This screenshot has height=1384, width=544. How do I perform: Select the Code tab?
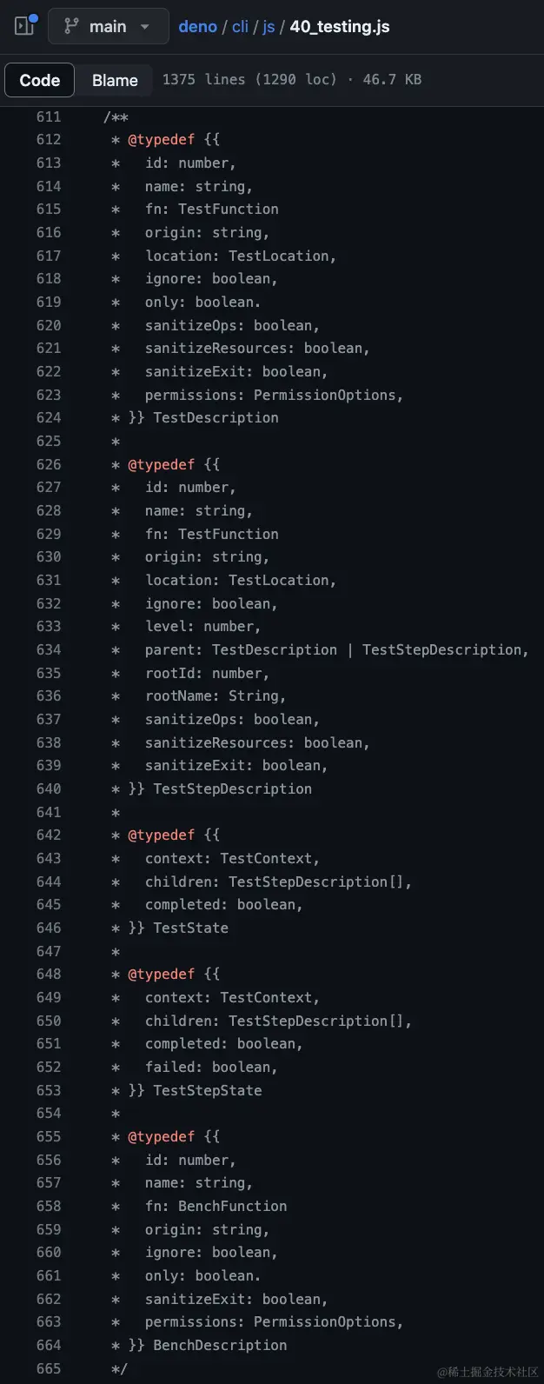click(39, 79)
